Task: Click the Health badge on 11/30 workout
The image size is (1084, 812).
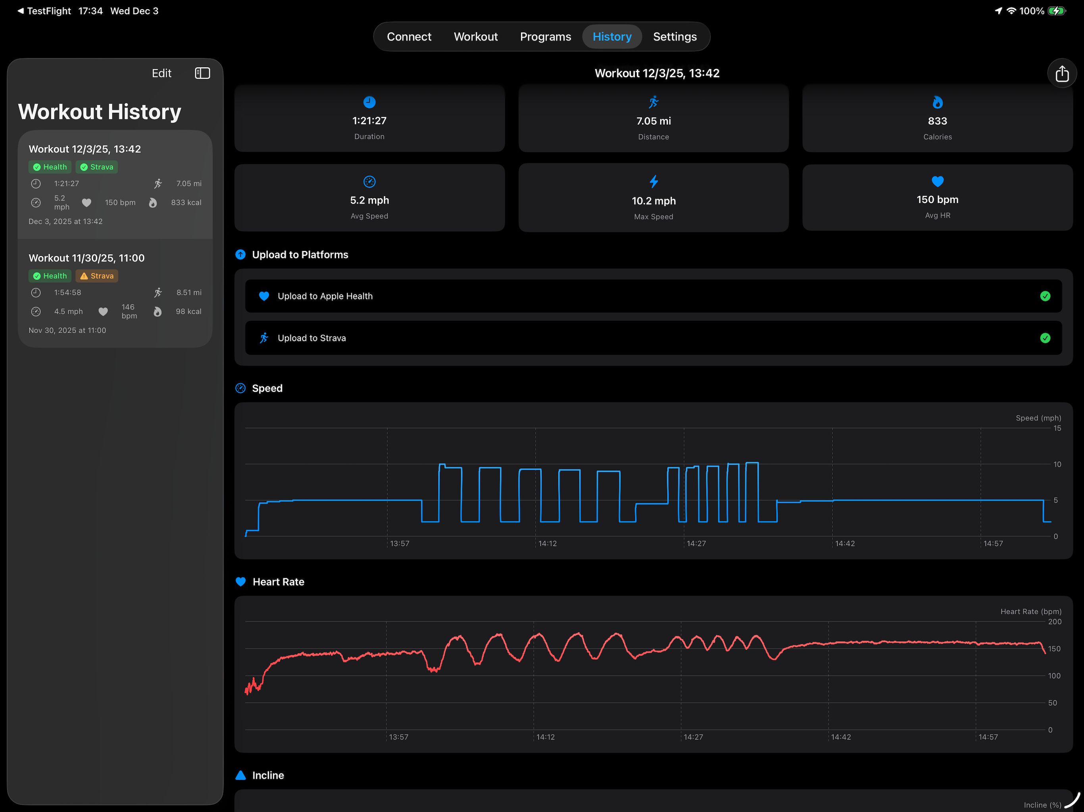Action: tap(50, 276)
